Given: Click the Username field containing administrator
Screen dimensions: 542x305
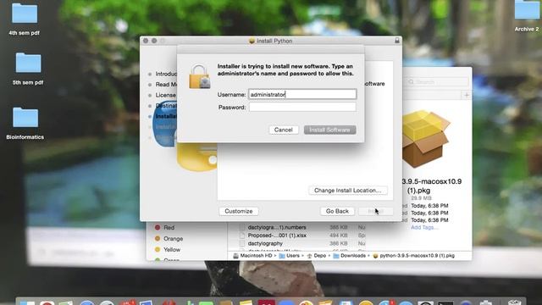Looking at the screenshot, I should 302,94.
